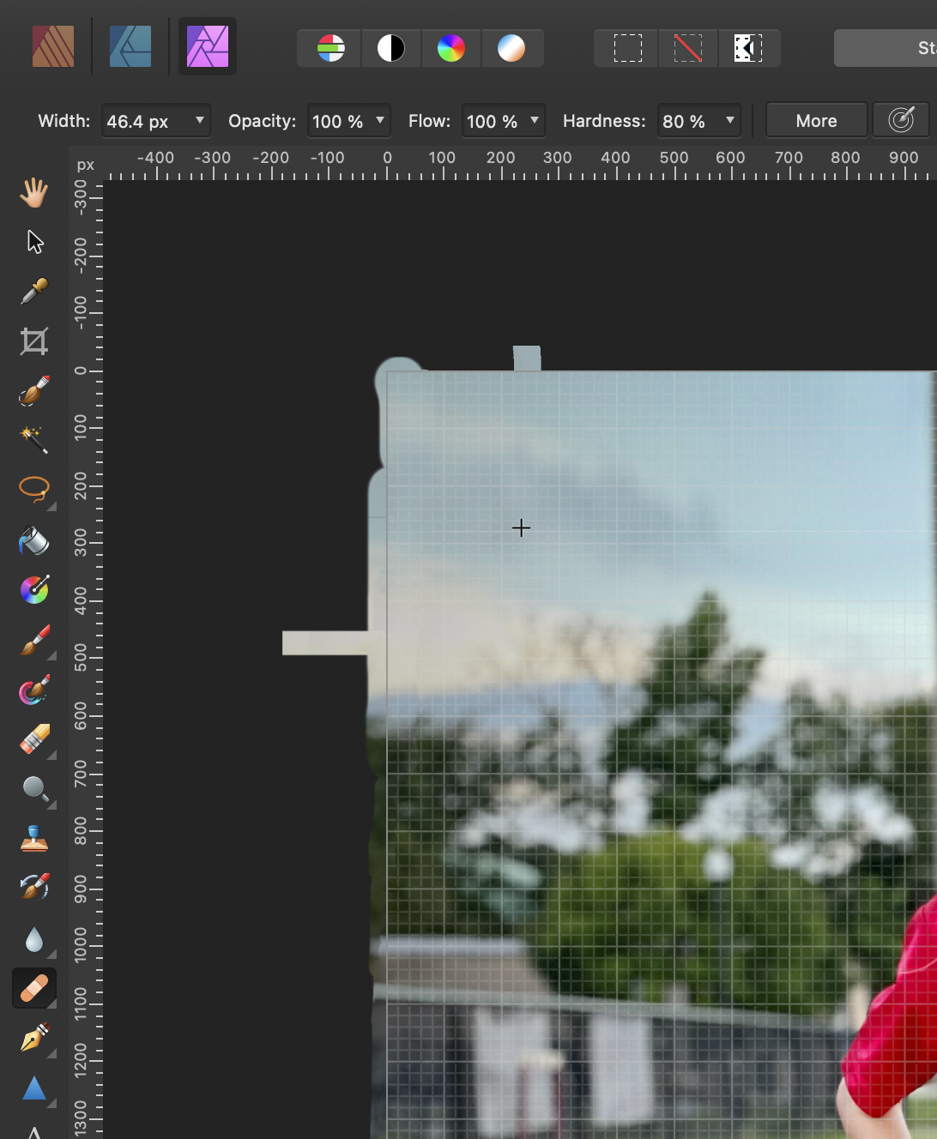
Task: Apply Auto White Balance
Action: click(x=511, y=48)
